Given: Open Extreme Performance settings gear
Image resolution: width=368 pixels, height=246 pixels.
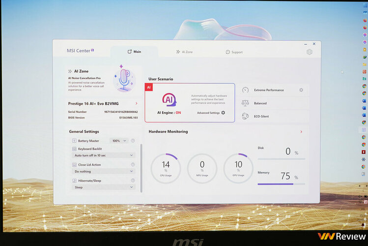Looking at the screenshot, I should 301,90.
